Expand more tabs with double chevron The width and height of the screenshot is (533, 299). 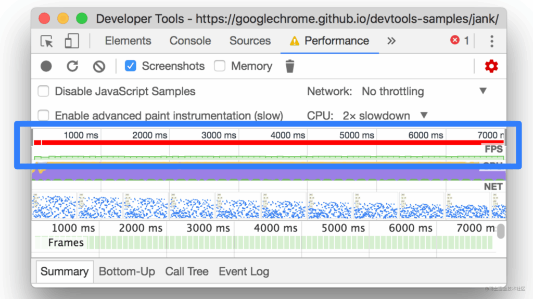pyautogui.click(x=391, y=41)
